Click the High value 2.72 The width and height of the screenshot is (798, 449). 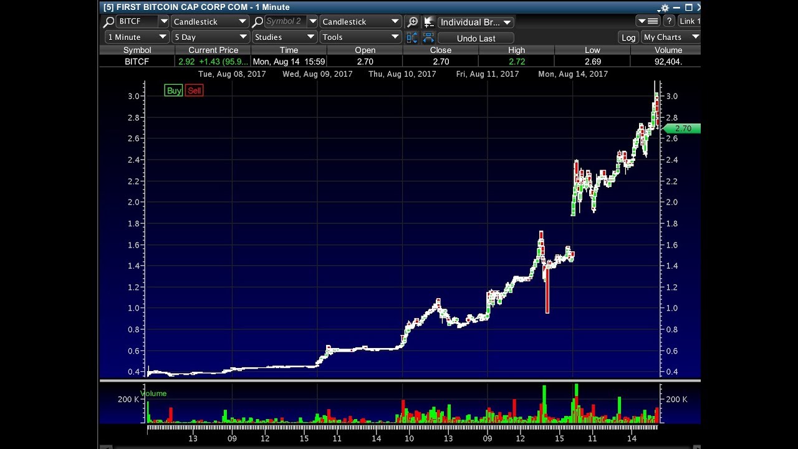coord(517,61)
